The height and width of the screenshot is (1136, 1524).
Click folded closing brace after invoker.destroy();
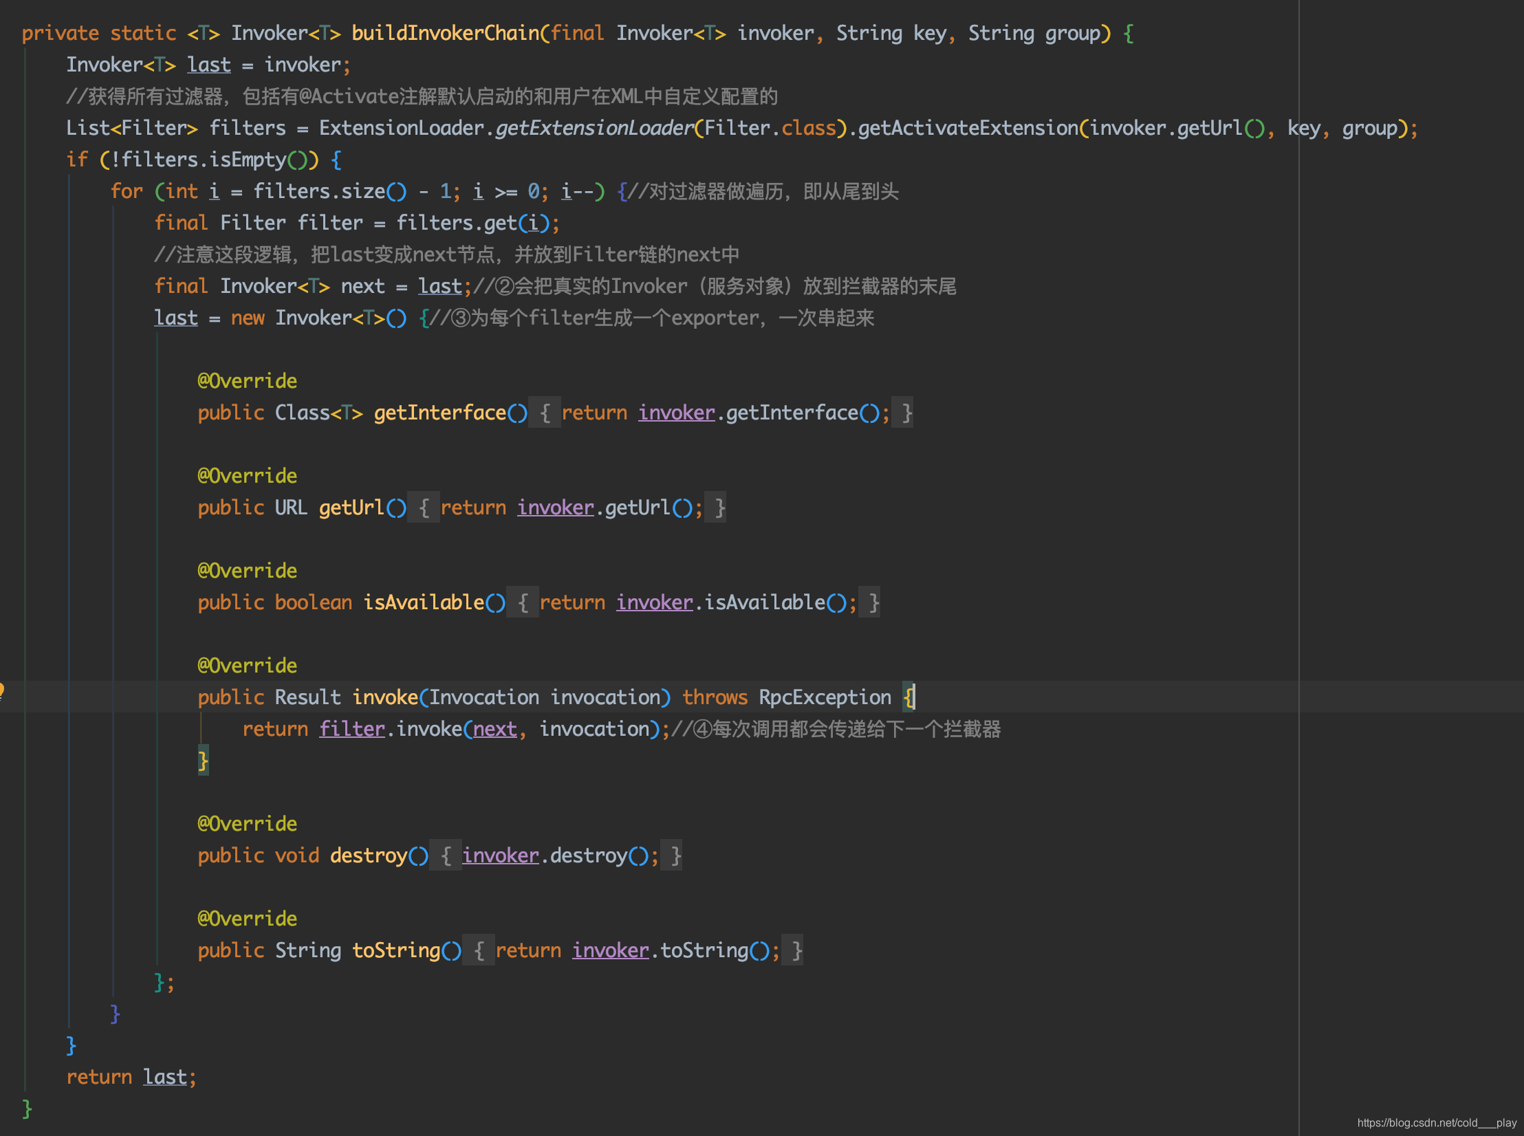click(672, 855)
